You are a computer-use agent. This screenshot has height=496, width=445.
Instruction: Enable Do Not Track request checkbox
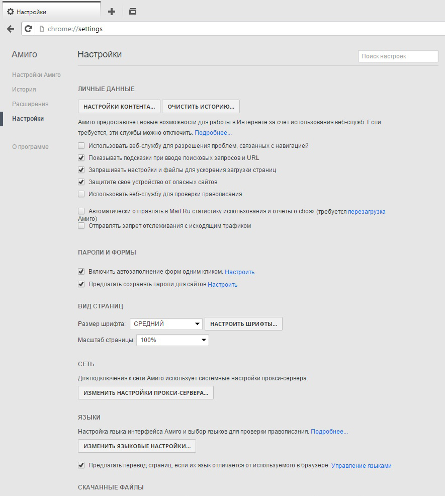point(81,226)
